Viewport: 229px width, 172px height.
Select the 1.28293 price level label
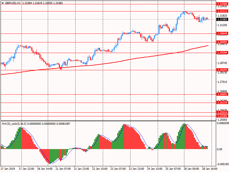[222, 70]
